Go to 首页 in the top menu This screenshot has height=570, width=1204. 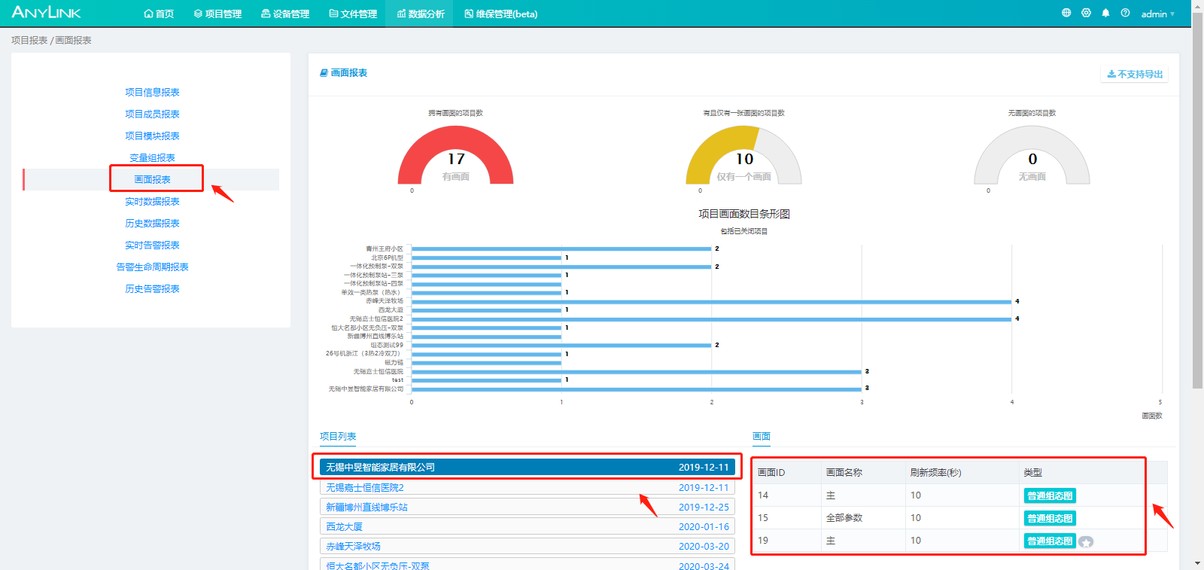(x=159, y=14)
